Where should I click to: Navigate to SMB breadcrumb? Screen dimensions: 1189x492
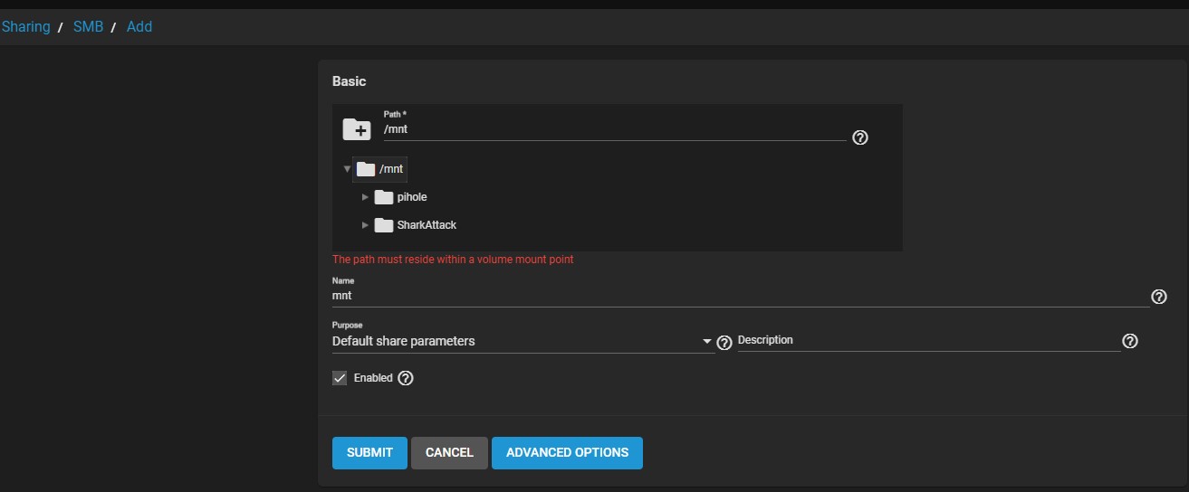[88, 27]
